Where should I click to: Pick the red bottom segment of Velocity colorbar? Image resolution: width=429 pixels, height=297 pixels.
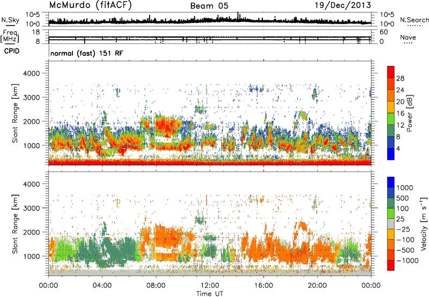pos(391,265)
